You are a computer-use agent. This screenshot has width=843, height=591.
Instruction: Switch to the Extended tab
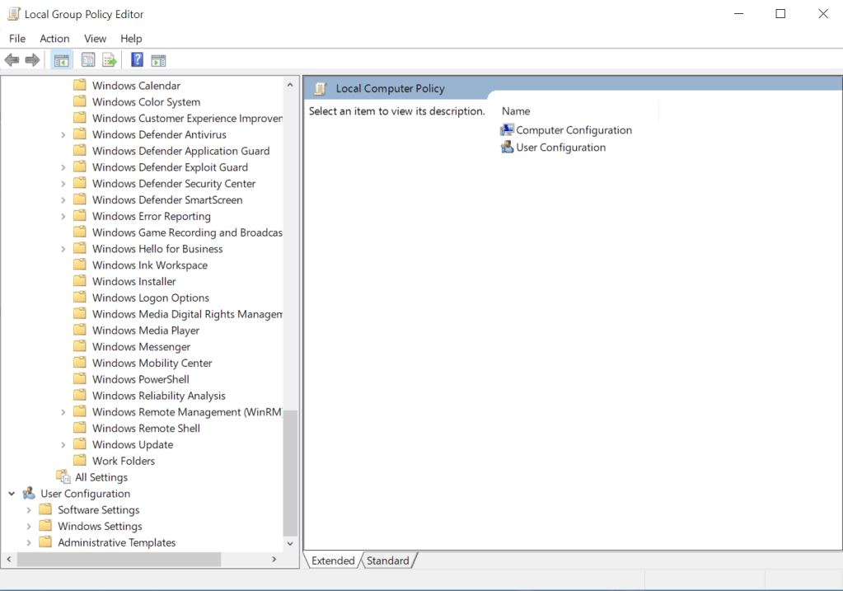(x=333, y=561)
